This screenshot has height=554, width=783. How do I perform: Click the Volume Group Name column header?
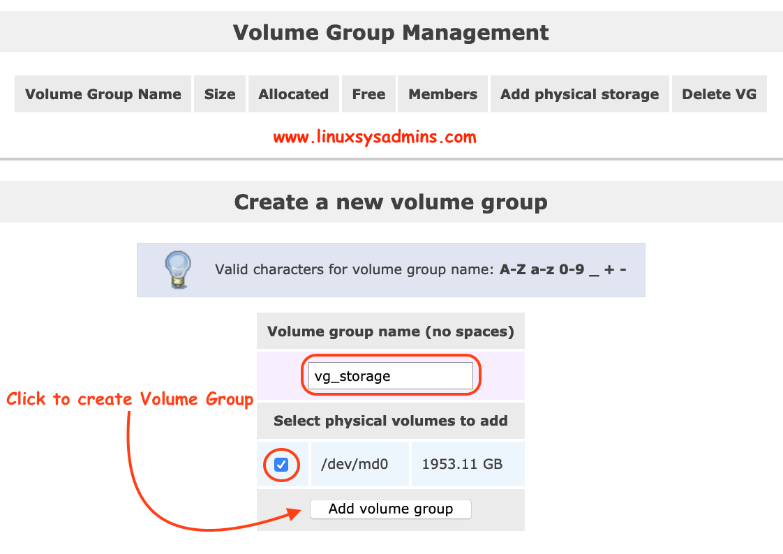[x=103, y=93]
